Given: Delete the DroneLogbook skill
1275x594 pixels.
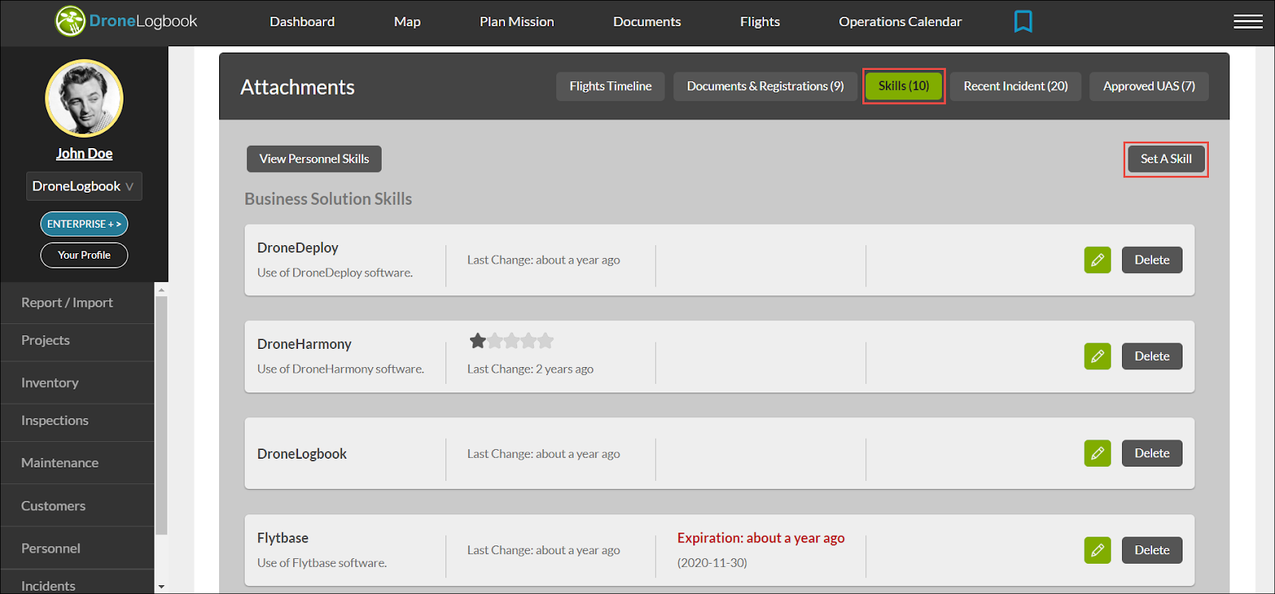Looking at the screenshot, I should tap(1152, 453).
